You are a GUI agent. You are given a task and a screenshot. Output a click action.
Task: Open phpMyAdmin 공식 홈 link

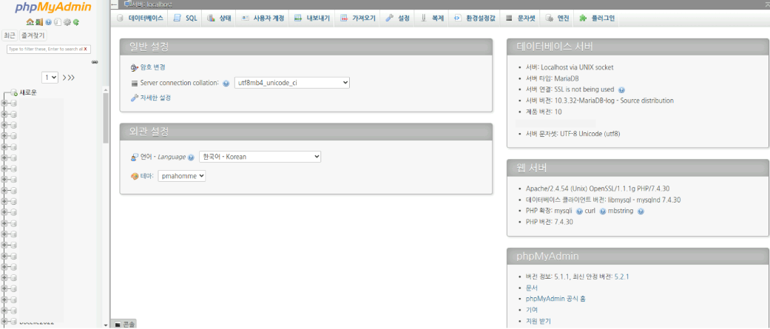[x=555, y=299]
